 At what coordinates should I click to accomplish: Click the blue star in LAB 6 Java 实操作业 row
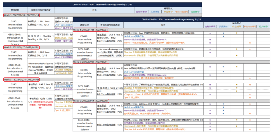click(223, 107)
